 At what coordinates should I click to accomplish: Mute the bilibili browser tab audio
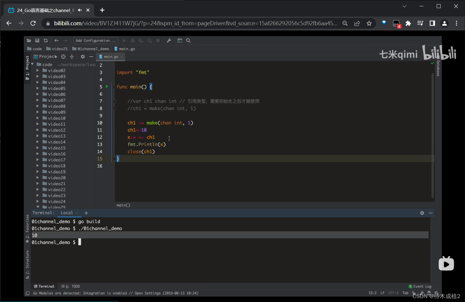point(80,10)
